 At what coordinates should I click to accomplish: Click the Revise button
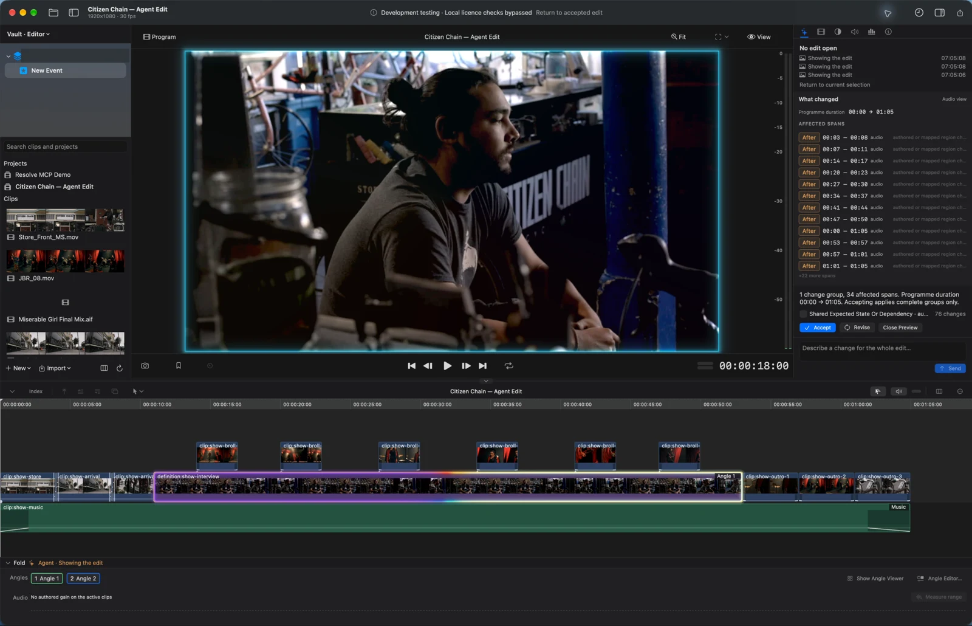point(857,328)
